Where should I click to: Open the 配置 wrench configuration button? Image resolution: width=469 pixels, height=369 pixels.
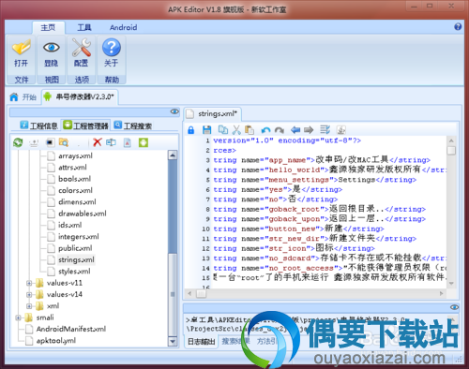pyautogui.click(x=82, y=53)
